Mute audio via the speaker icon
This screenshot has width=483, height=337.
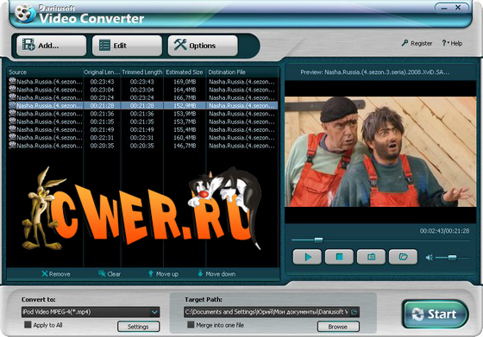tap(430, 258)
